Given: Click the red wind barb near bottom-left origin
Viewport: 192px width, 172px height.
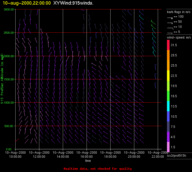Looking at the screenshot, I should [x=17, y=140].
